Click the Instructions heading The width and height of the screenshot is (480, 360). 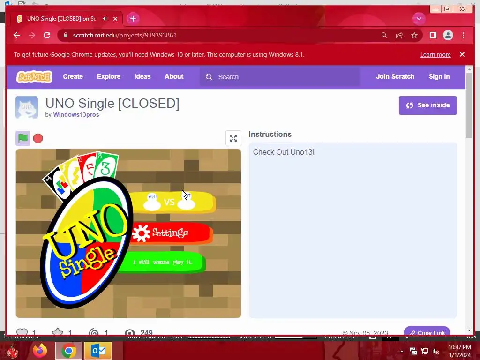point(270,135)
